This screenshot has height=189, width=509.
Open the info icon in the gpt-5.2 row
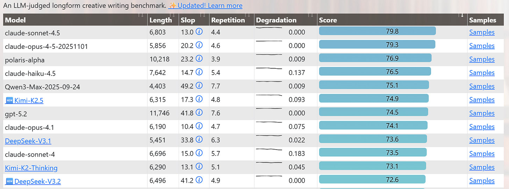coord(199,113)
